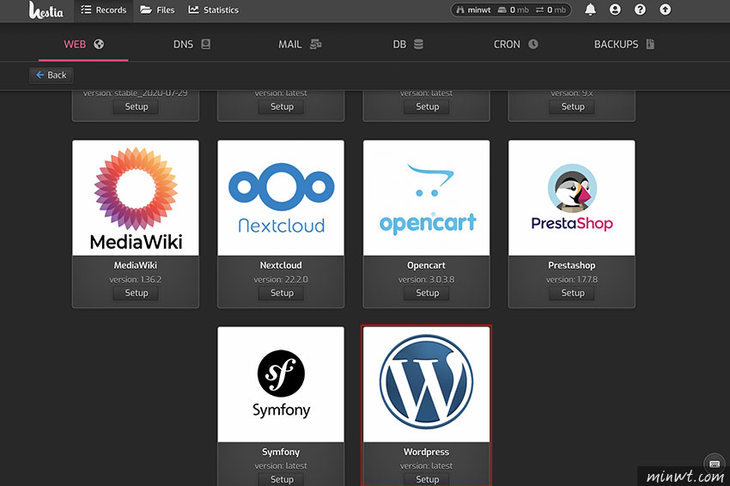Click the logout arrow icon in top bar
730x486 pixels.
[x=666, y=9]
